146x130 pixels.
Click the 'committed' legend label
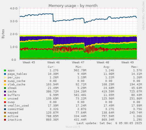[x=16, y=109]
